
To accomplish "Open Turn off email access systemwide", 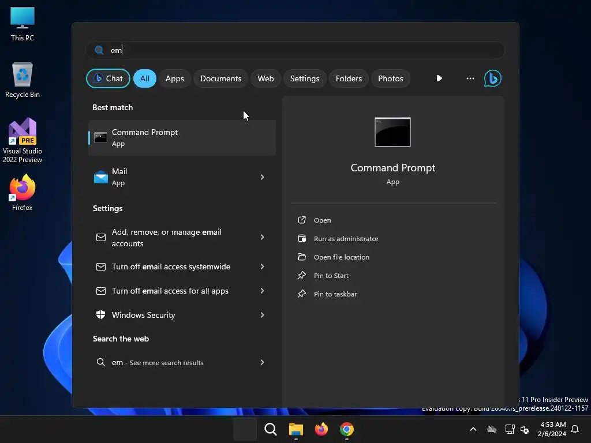I will pyautogui.click(x=182, y=266).
